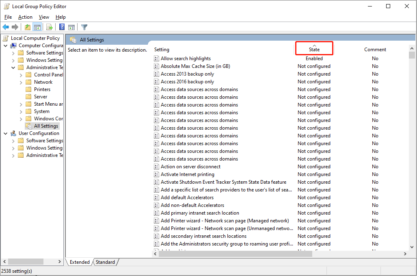The width and height of the screenshot is (417, 276).
Task: Collapse Administrative Templates under Computer Configuration
Action: click(13, 67)
